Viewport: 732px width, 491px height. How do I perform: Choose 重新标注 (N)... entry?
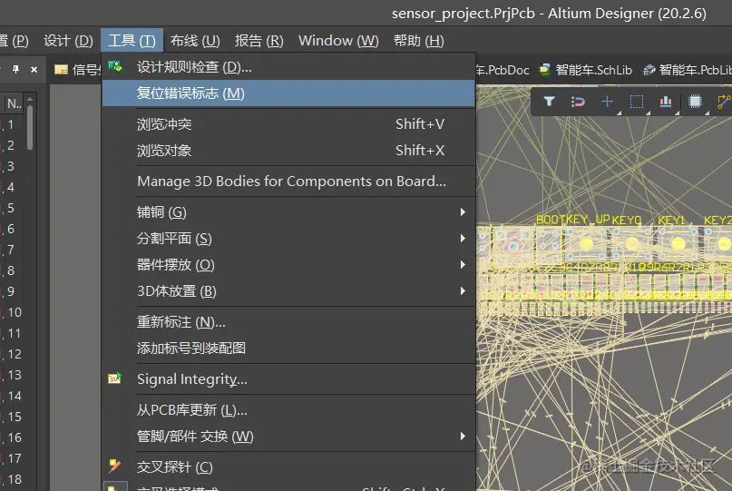[288, 322]
